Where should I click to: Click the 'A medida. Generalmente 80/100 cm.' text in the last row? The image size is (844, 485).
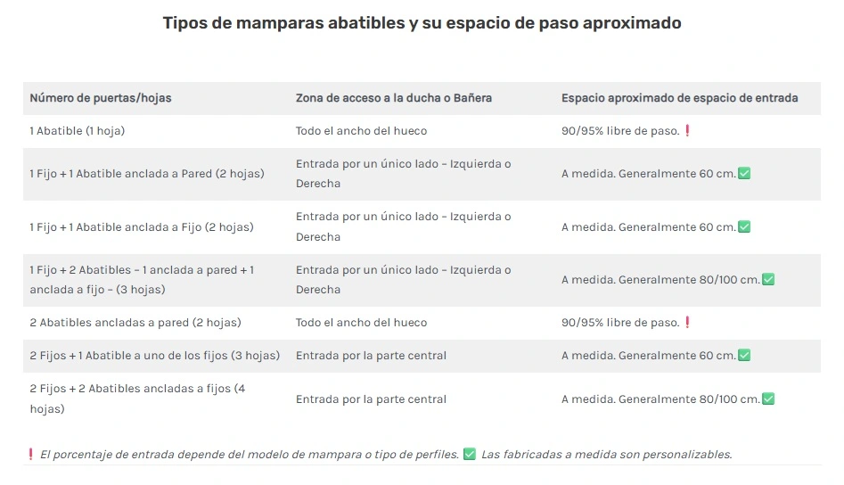pos(660,399)
